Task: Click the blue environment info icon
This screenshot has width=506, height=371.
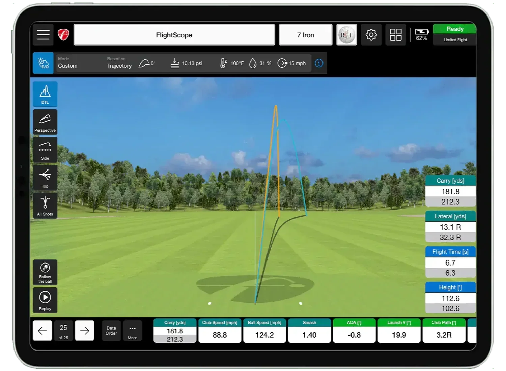Action: 319,63
